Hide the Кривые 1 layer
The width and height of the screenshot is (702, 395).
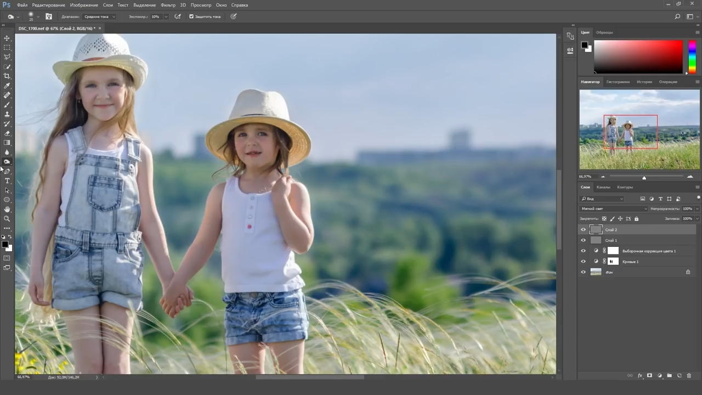coord(583,262)
